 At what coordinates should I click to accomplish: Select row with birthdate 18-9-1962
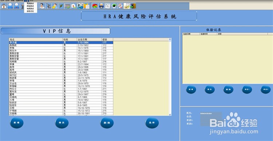click(61, 100)
